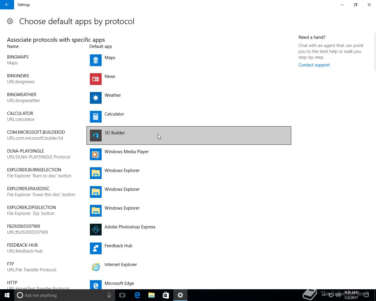Launch File Explorer from the taskbar
376x301 pixels.
[151, 295]
